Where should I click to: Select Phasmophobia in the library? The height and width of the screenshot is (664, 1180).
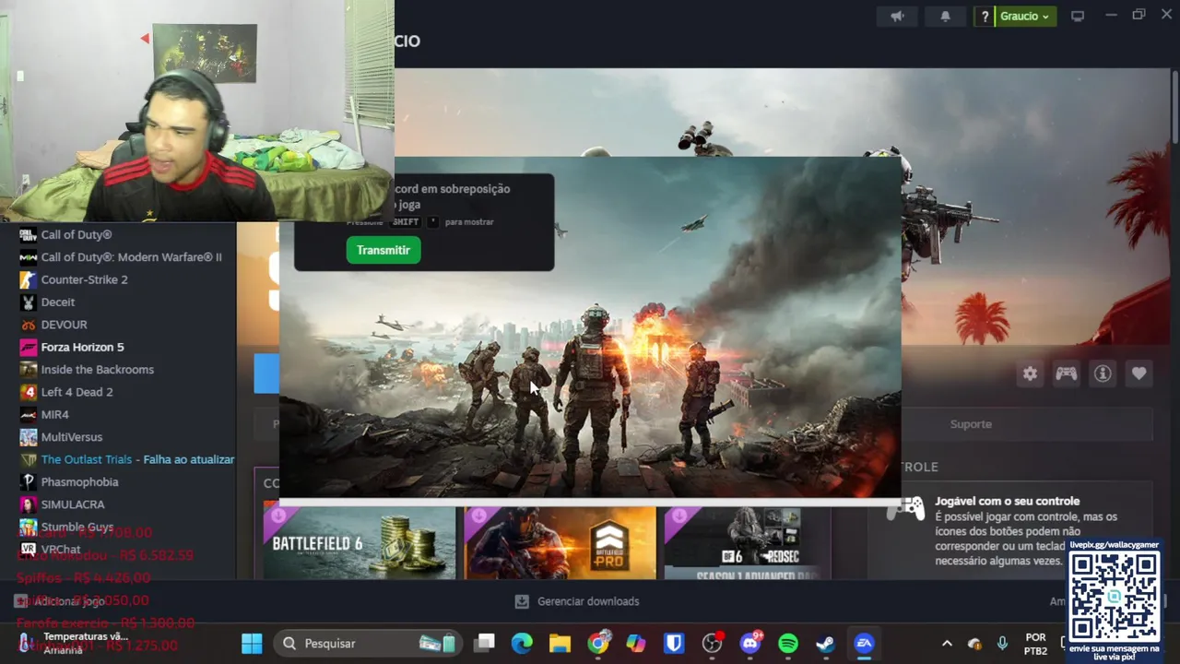(x=79, y=481)
